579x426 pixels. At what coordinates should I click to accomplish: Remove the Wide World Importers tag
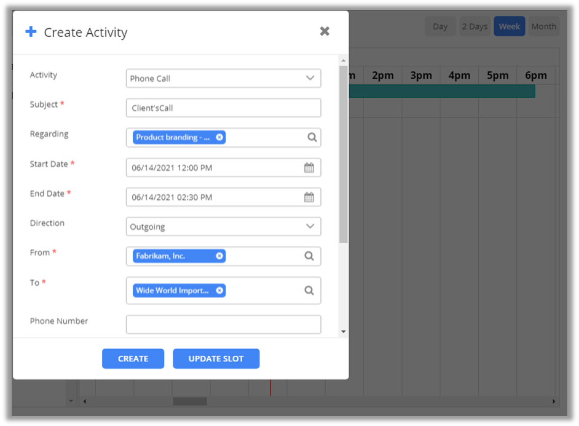tap(219, 291)
